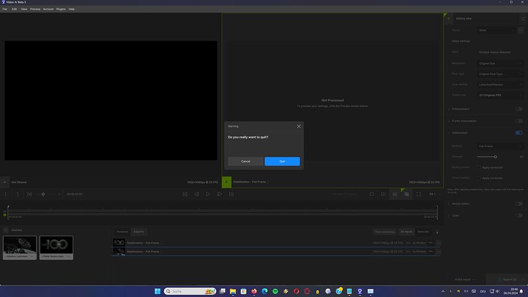528x297 pixels.
Task: Click the Quit button in the warning dialog
Action: click(282, 162)
